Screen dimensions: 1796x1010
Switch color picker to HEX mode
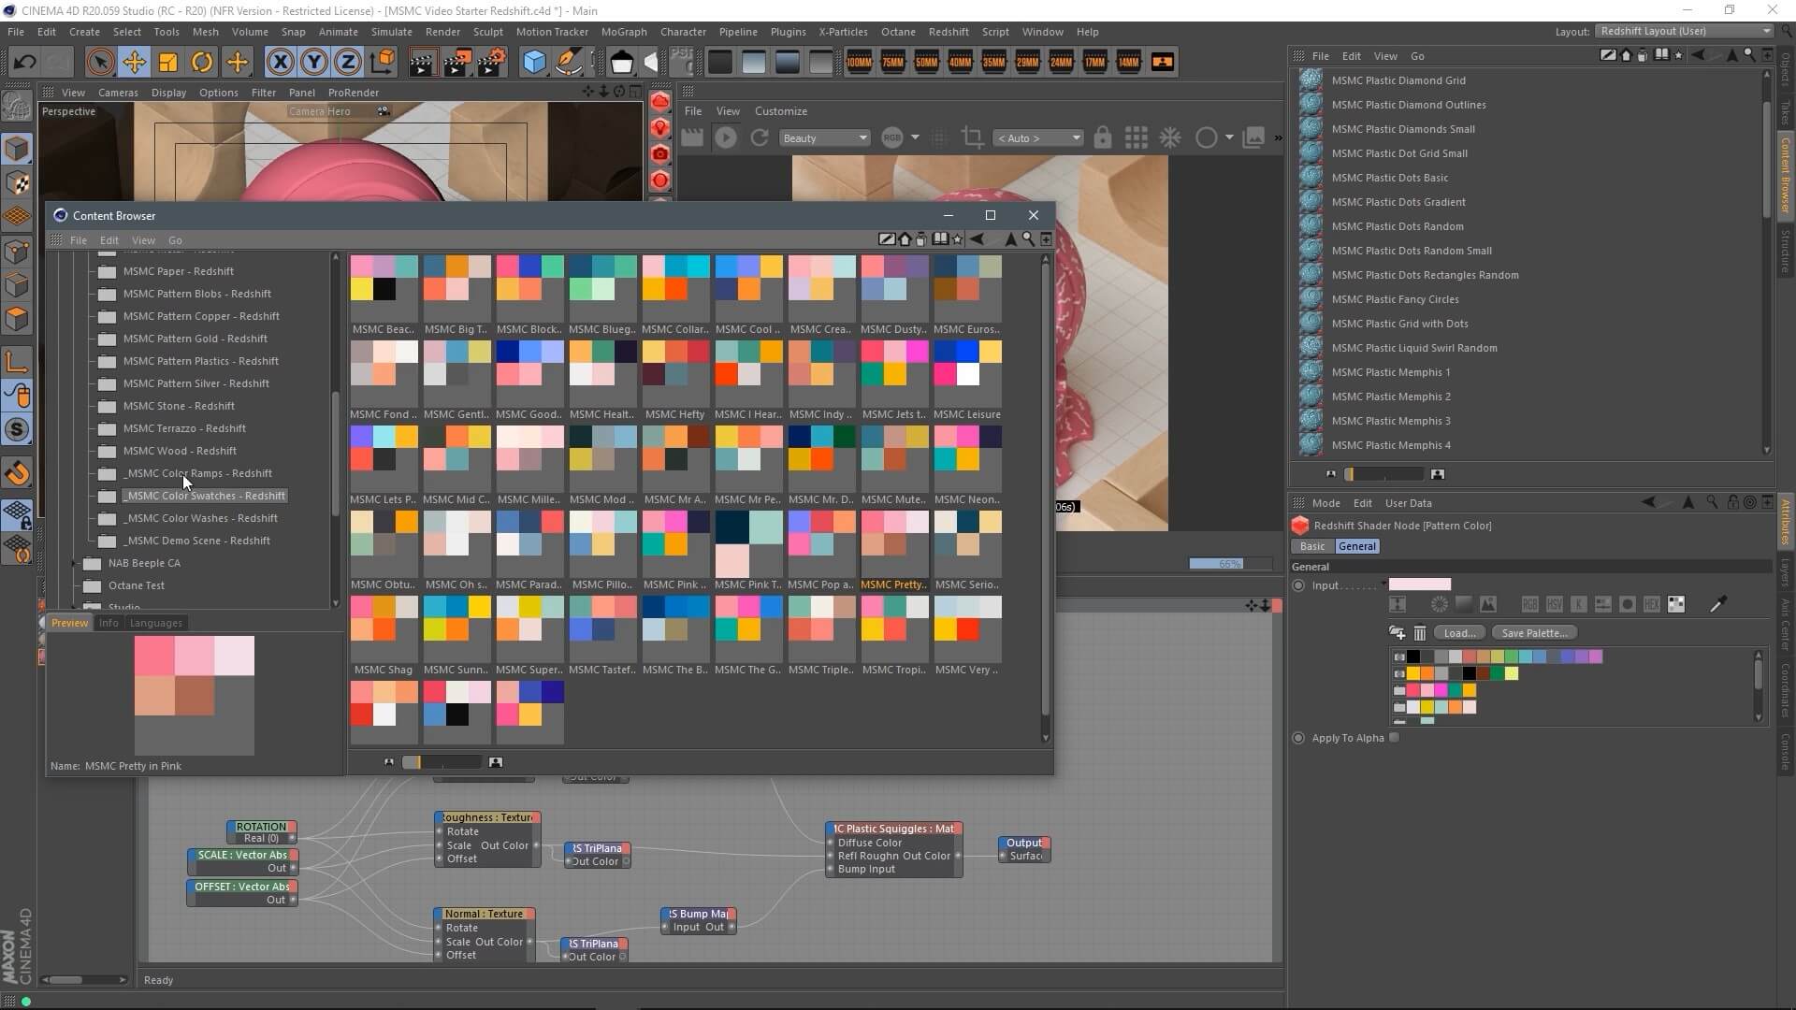point(1652,605)
